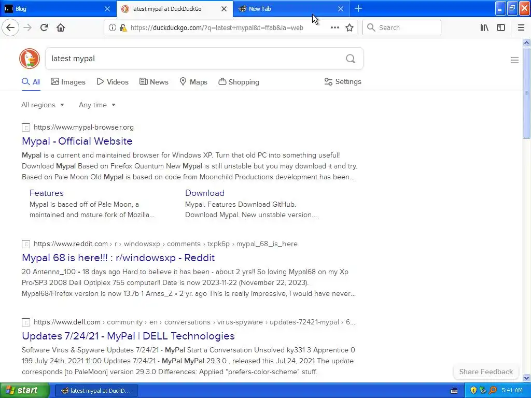
Task: Show site information icon in address bar
Action: (x=112, y=28)
